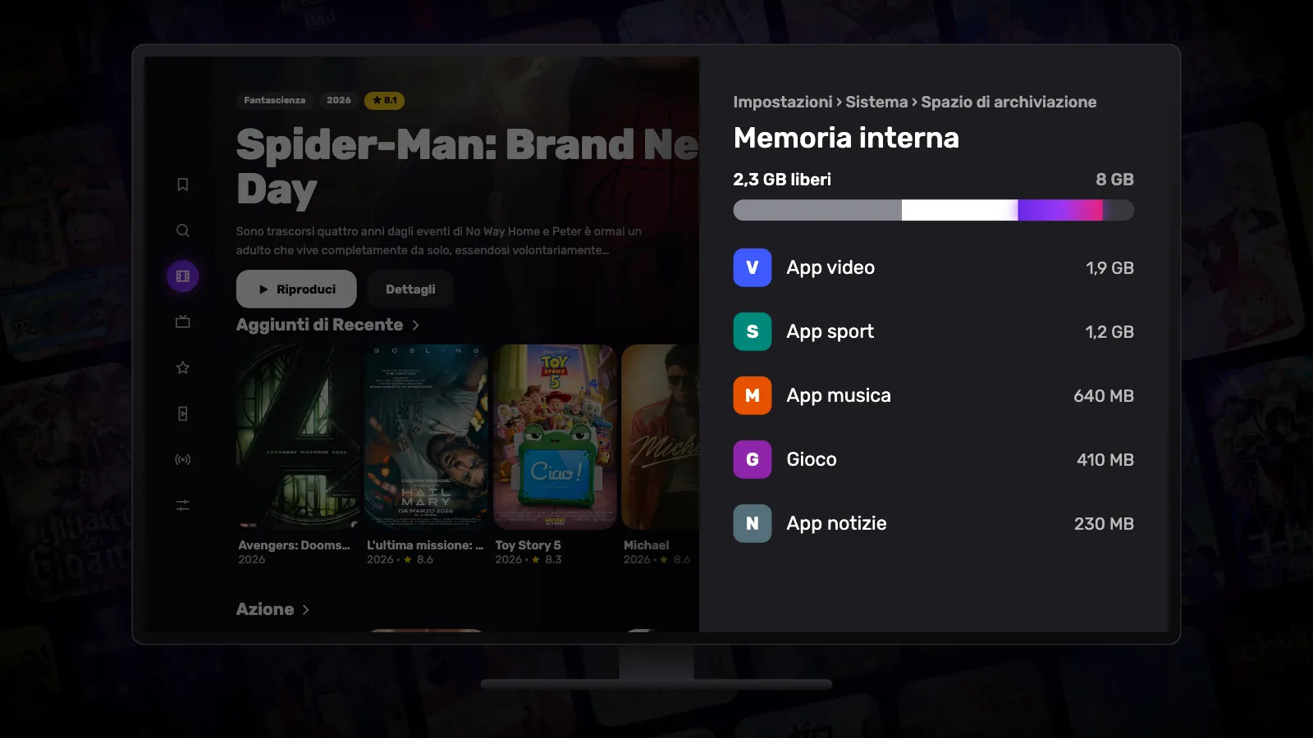
Task: Click the green S icon for App sport
Action: tap(753, 331)
